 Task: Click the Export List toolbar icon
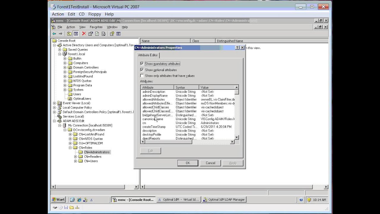pyautogui.click(x=103, y=34)
